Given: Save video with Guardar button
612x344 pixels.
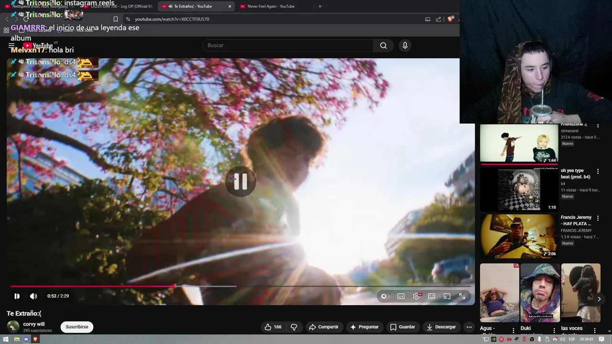Looking at the screenshot, I should 403,327.
